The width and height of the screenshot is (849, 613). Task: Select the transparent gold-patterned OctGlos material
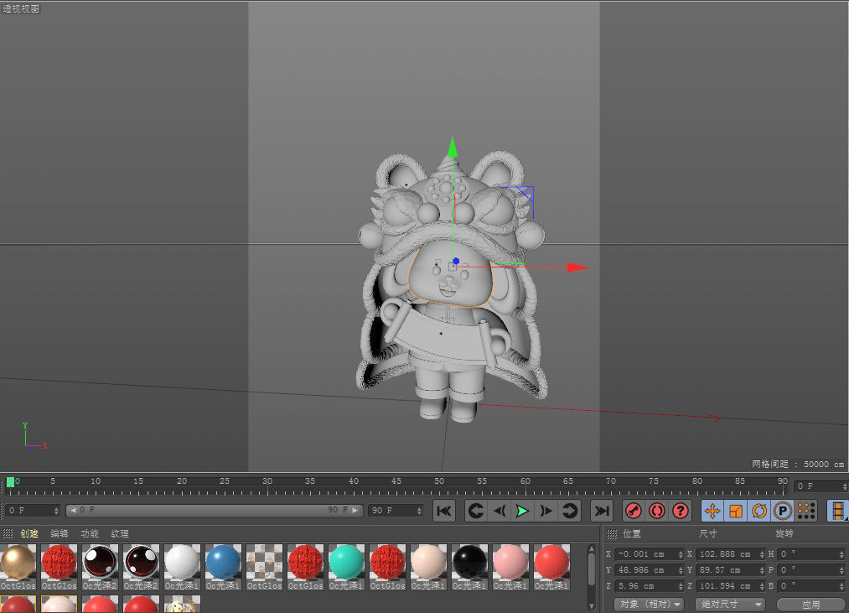point(264,567)
